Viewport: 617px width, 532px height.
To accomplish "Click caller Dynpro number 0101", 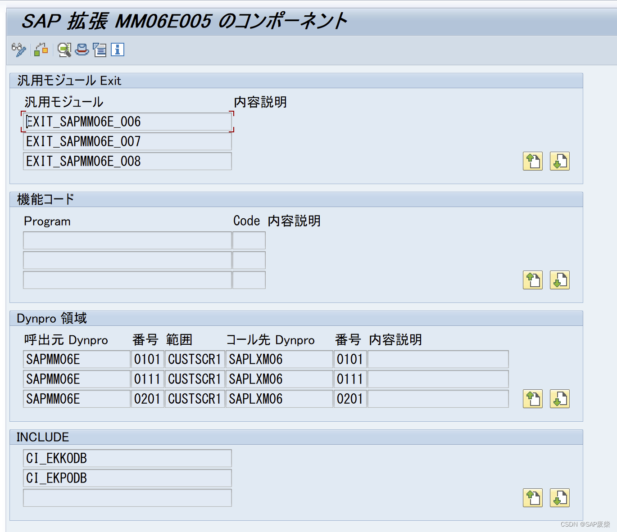I will click(x=148, y=359).
